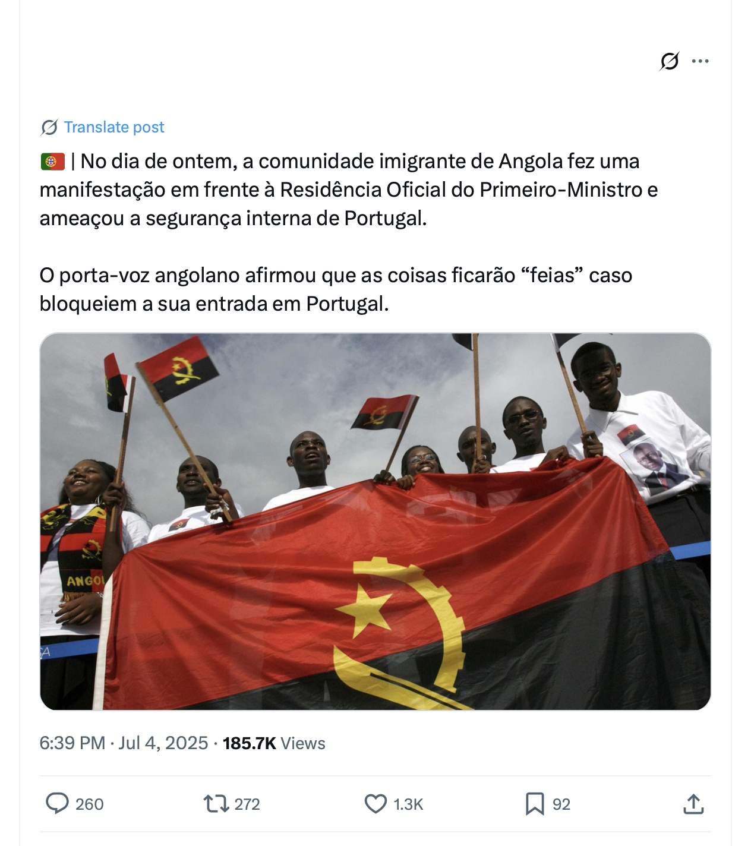Click the 272 reposts count
The height and width of the screenshot is (846, 751).
247,804
